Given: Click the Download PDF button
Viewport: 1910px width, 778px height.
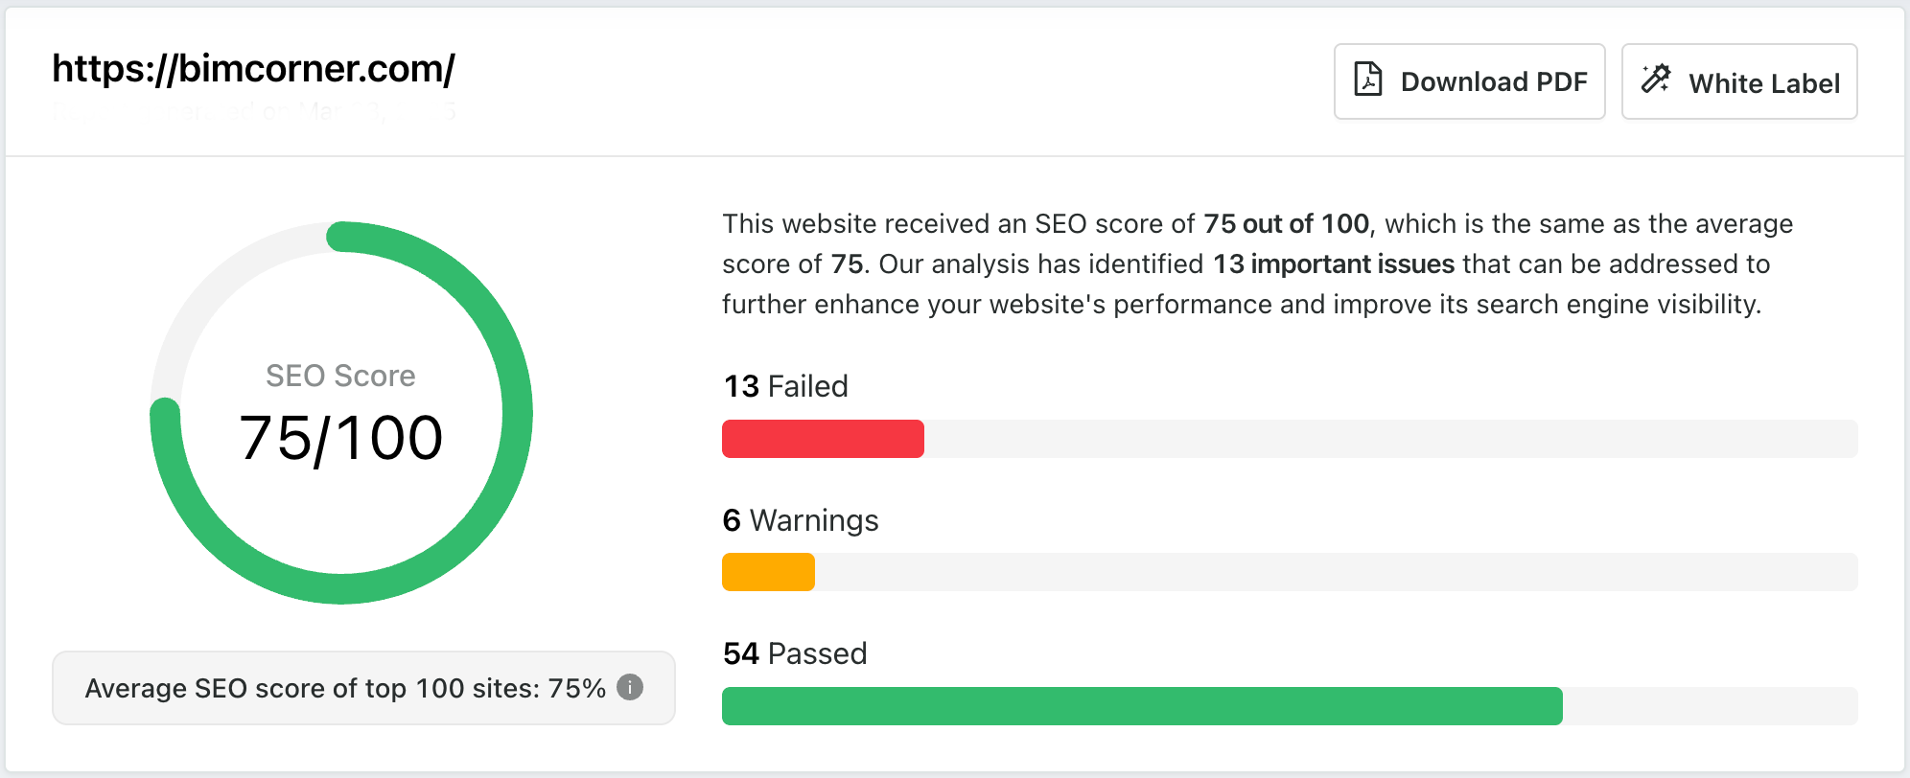Looking at the screenshot, I should click(x=1469, y=81).
